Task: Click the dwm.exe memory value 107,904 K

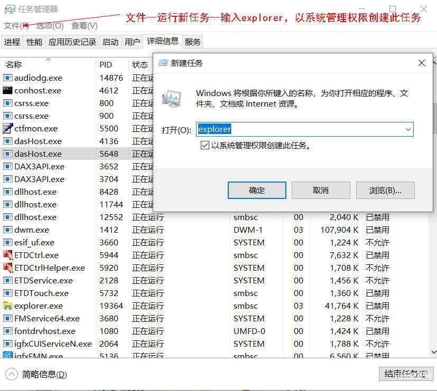Action: click(339, 230)
